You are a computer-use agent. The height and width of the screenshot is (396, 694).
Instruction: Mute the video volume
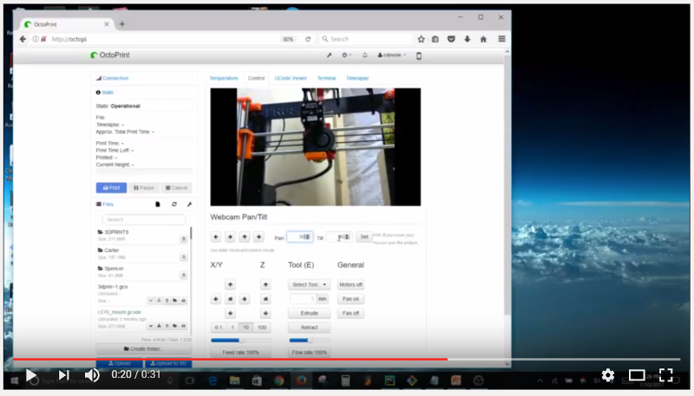tap(92, 375)
